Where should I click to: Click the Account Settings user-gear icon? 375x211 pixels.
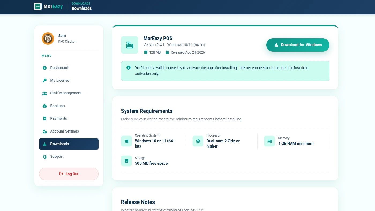[x=45, y=131]
